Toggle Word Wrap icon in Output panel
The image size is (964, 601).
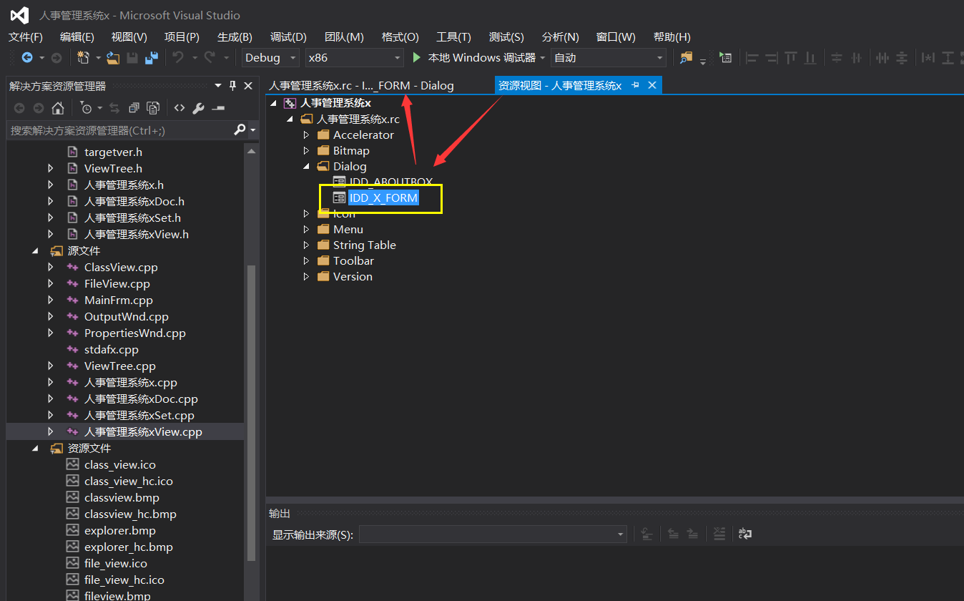click(x=745, y=534)
